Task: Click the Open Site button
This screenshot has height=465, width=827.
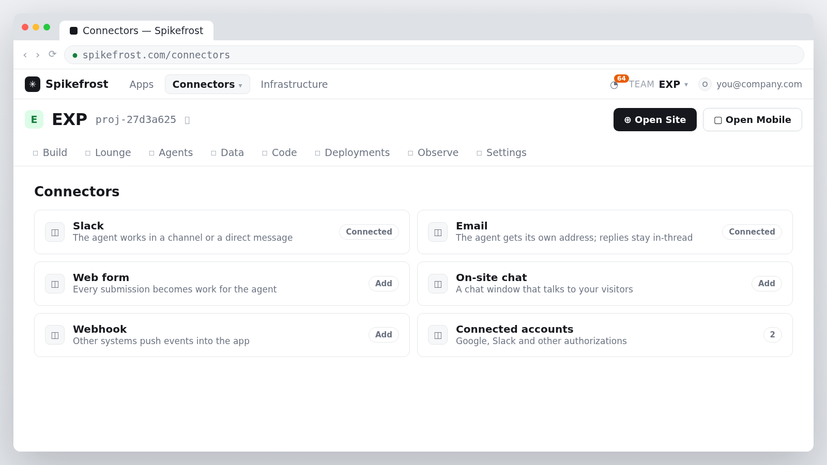Action: click(655, 120)
